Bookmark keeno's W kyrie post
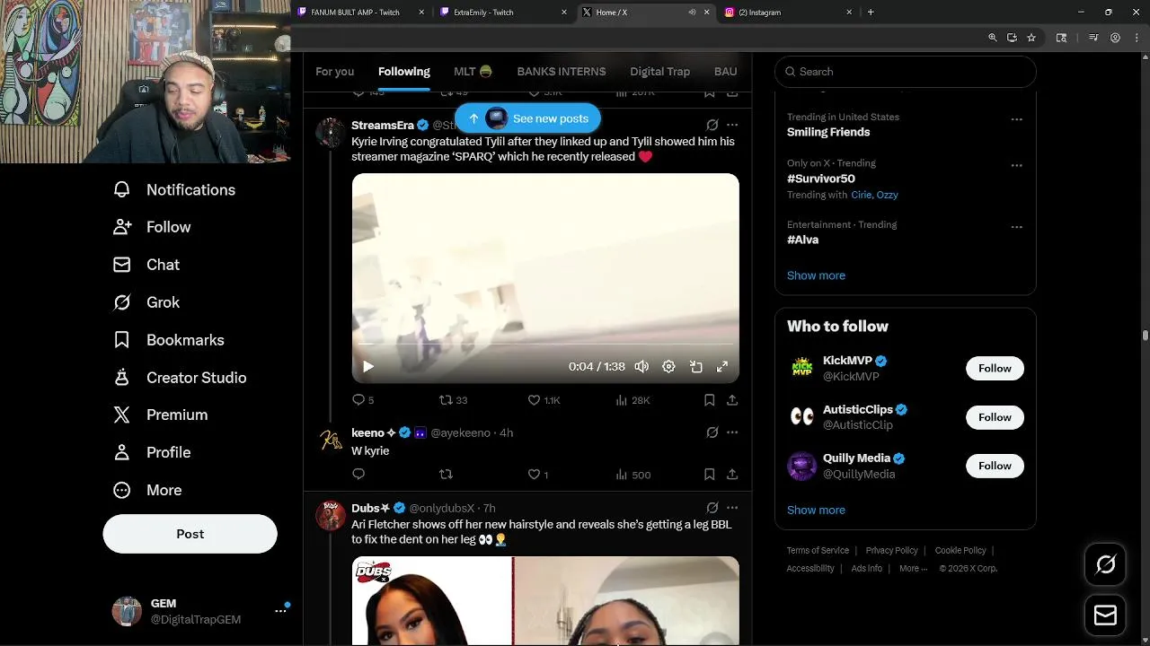 coord(709,475)
